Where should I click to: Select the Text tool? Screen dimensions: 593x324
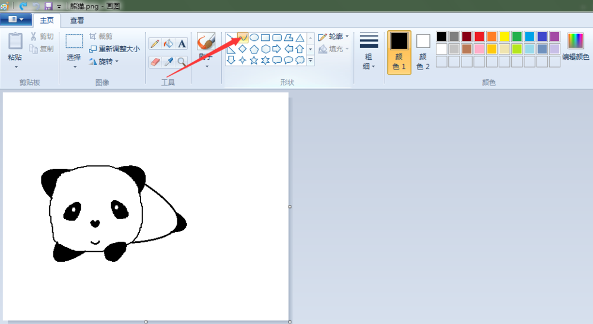(182, 44)
